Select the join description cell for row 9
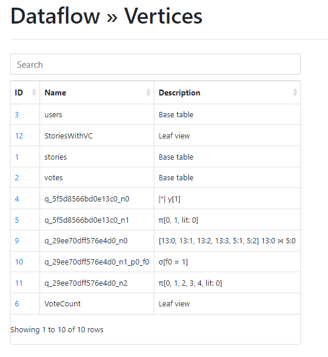 click(227, 241)
